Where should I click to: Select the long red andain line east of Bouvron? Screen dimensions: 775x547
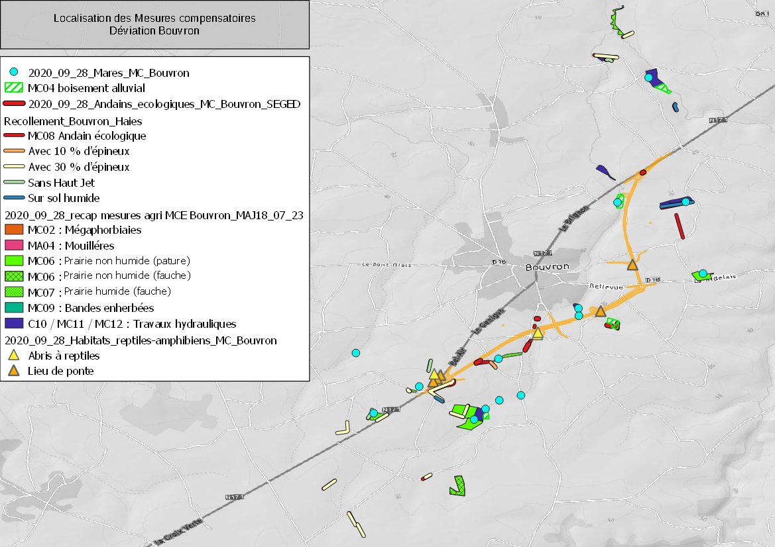click(680, 226)
